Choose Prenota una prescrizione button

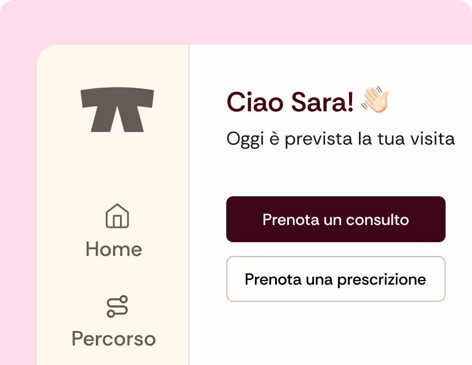pos(336,279)
